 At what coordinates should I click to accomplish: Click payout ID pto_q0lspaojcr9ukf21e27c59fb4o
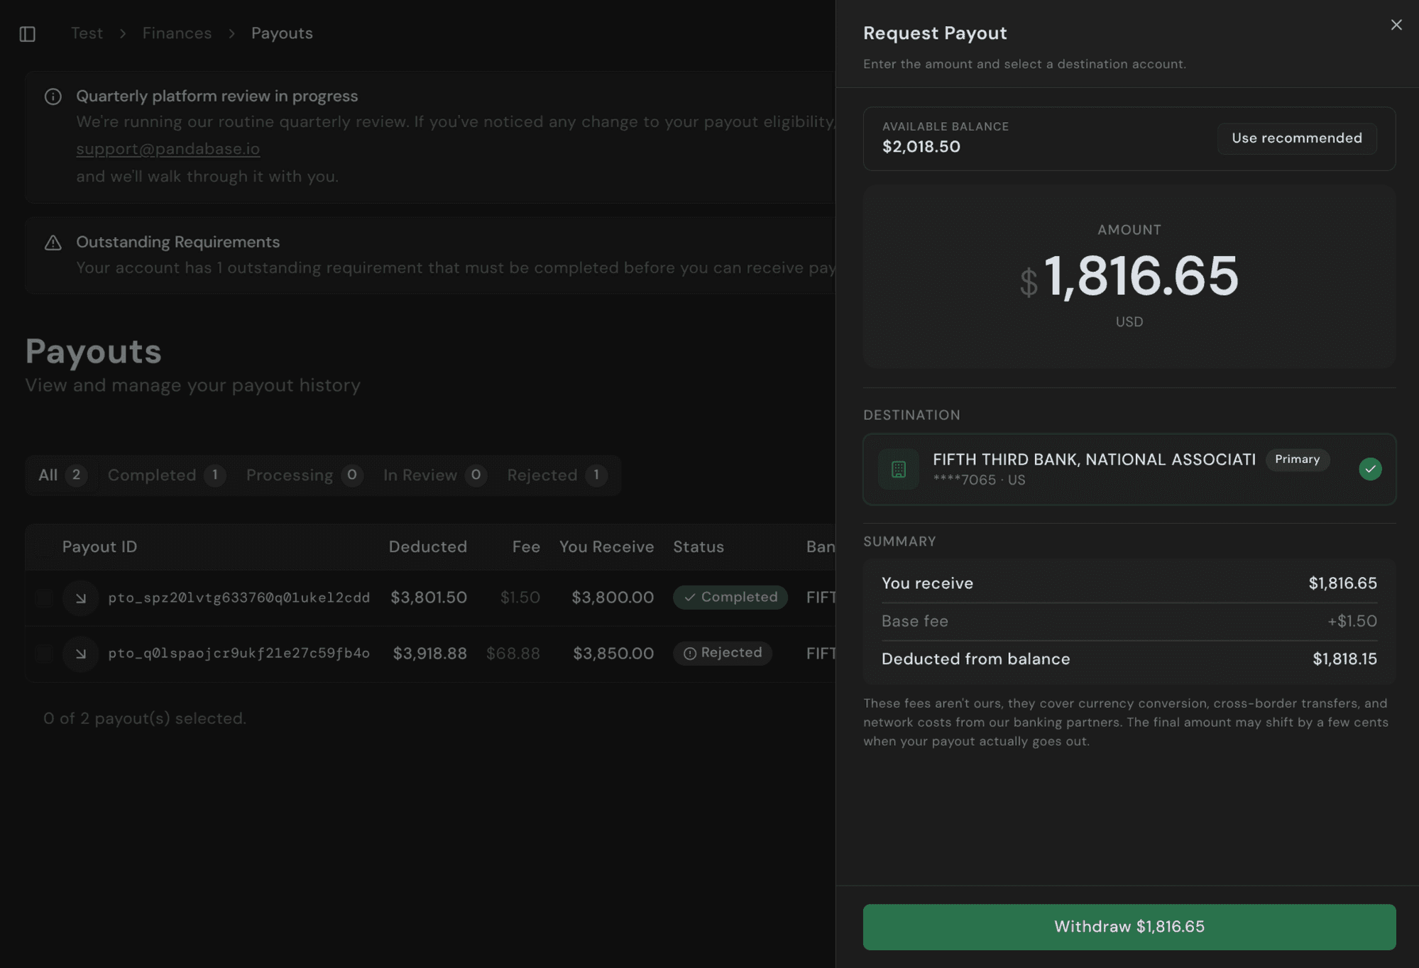[x=239, y=654]
